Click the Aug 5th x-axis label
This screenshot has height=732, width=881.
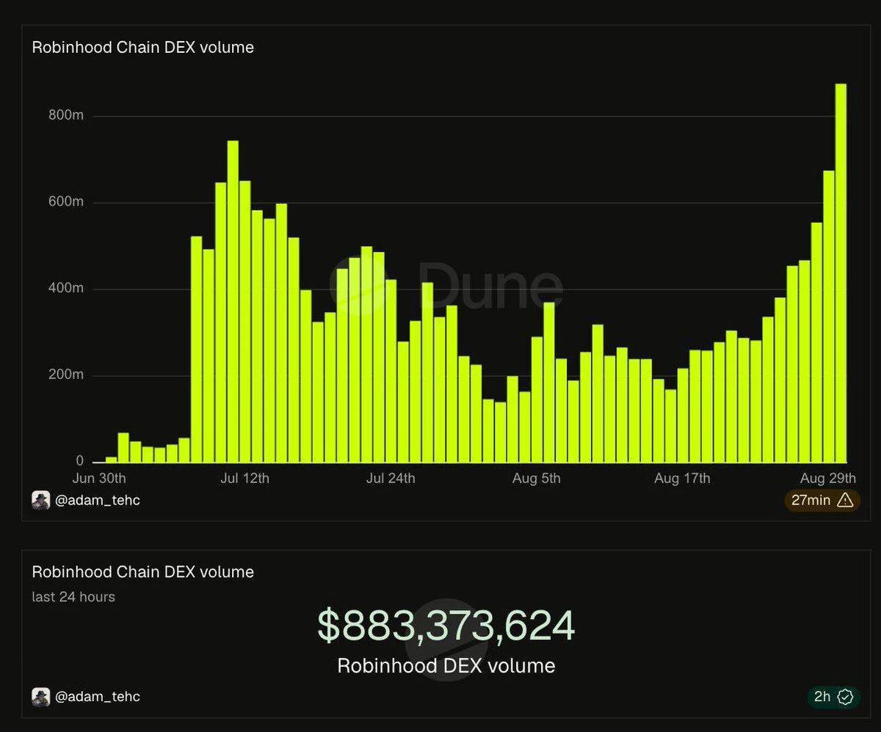click(536, 479)
